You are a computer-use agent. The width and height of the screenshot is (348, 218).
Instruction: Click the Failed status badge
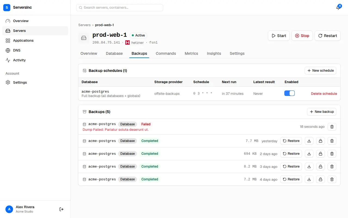[x=146, y=124]
